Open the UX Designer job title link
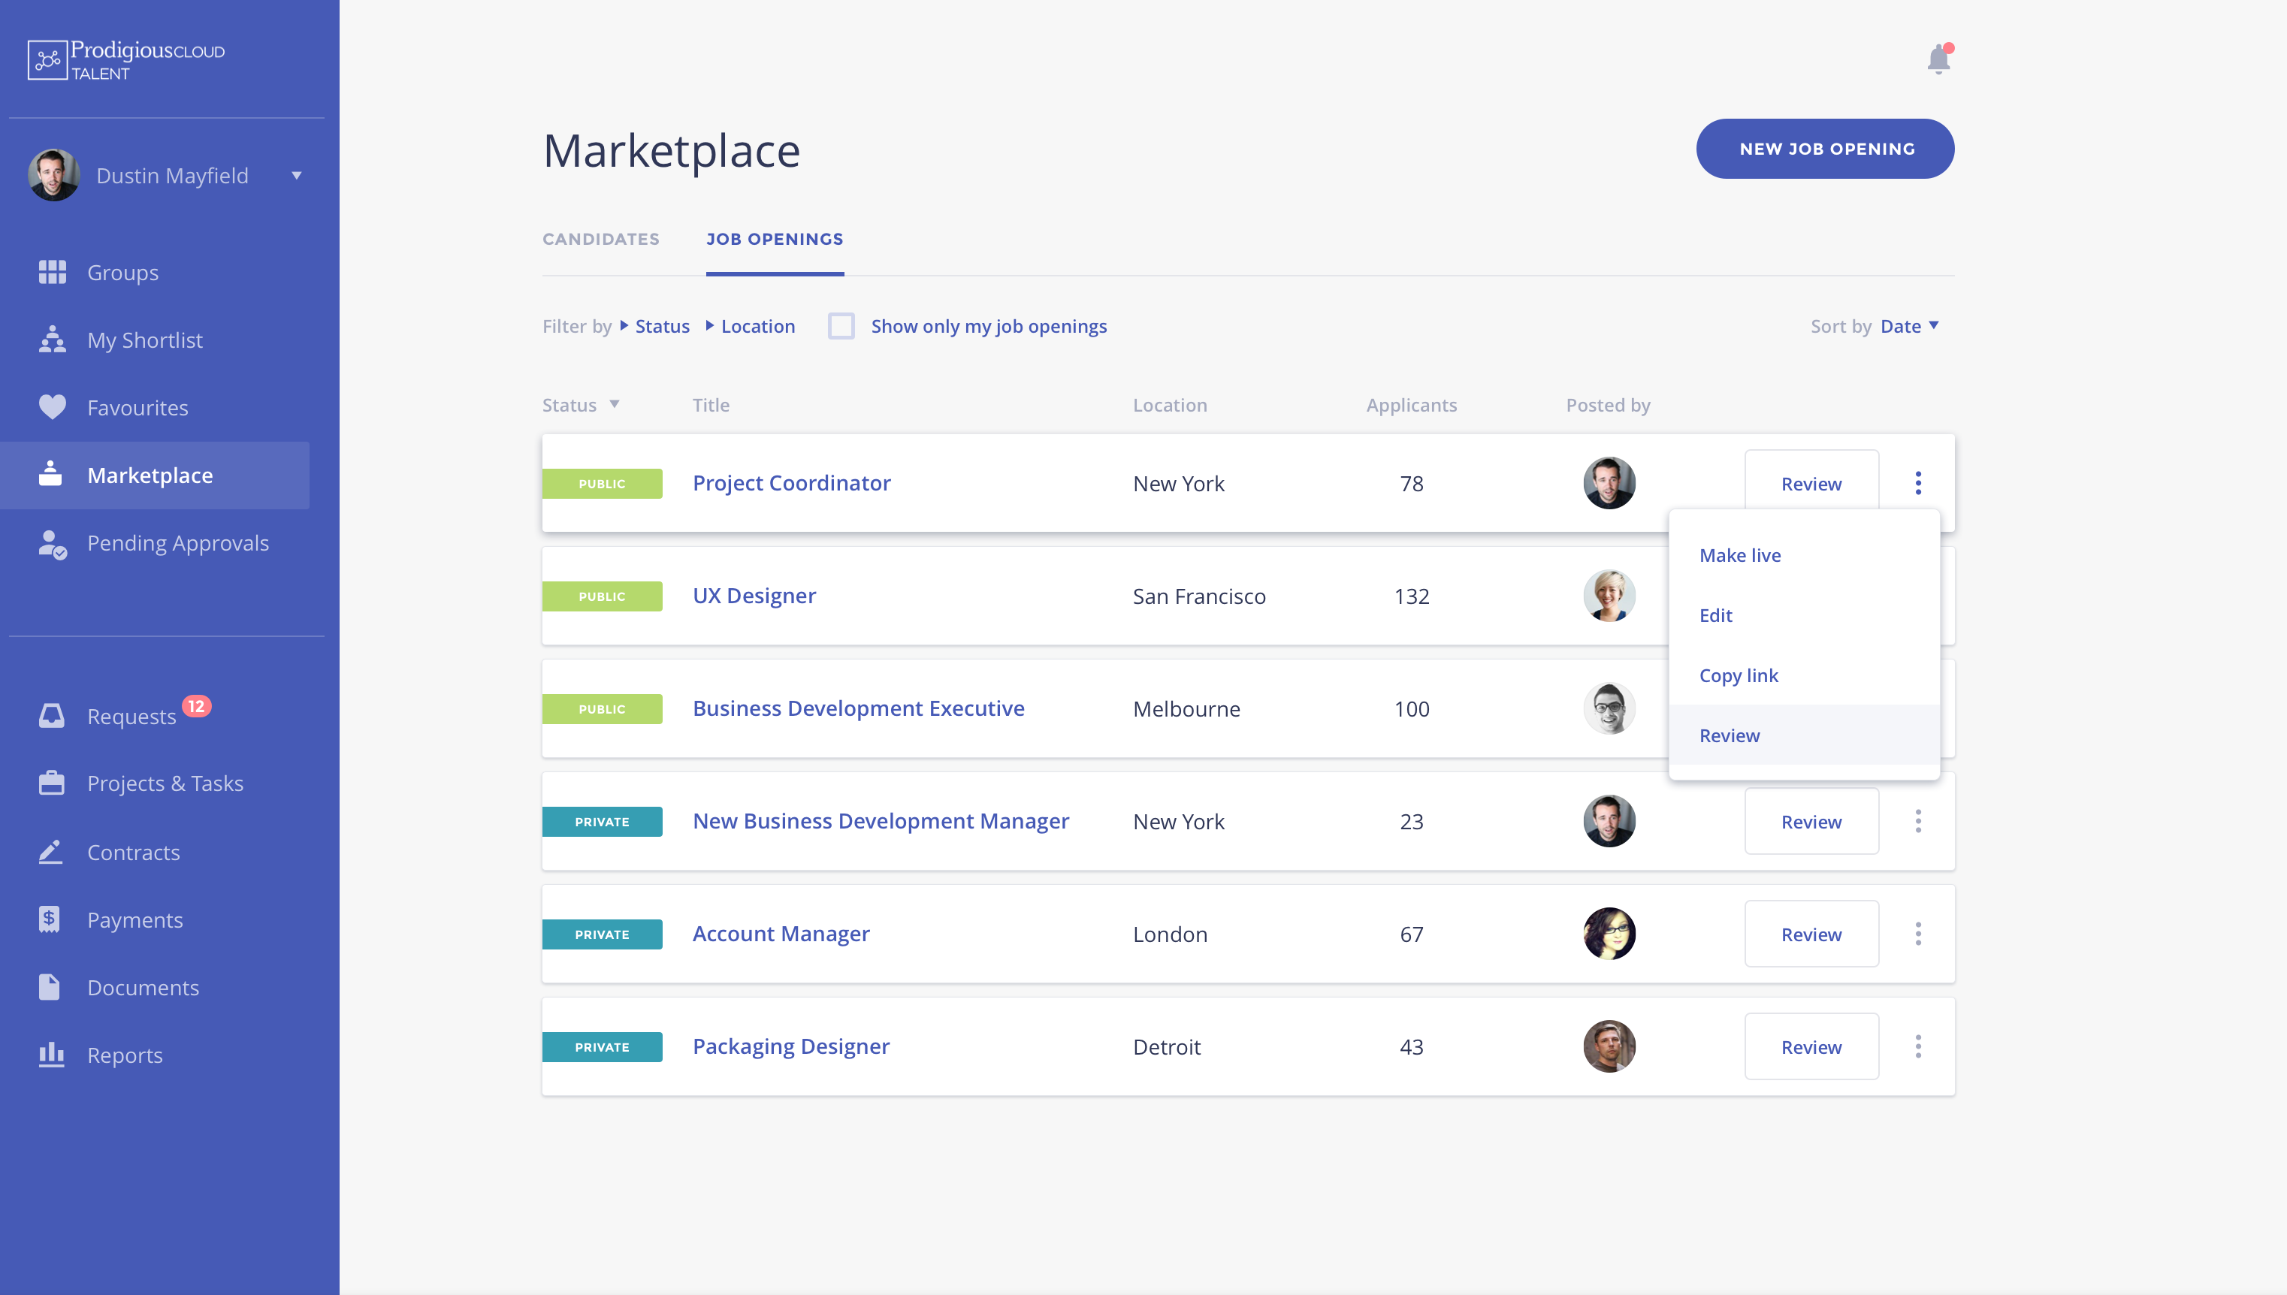This screenshot has width=2287, height=1295. coord(754,596)
